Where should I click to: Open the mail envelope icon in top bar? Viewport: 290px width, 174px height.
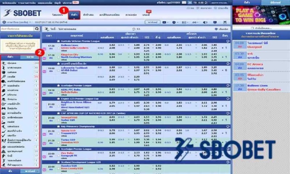coord(184,3)
